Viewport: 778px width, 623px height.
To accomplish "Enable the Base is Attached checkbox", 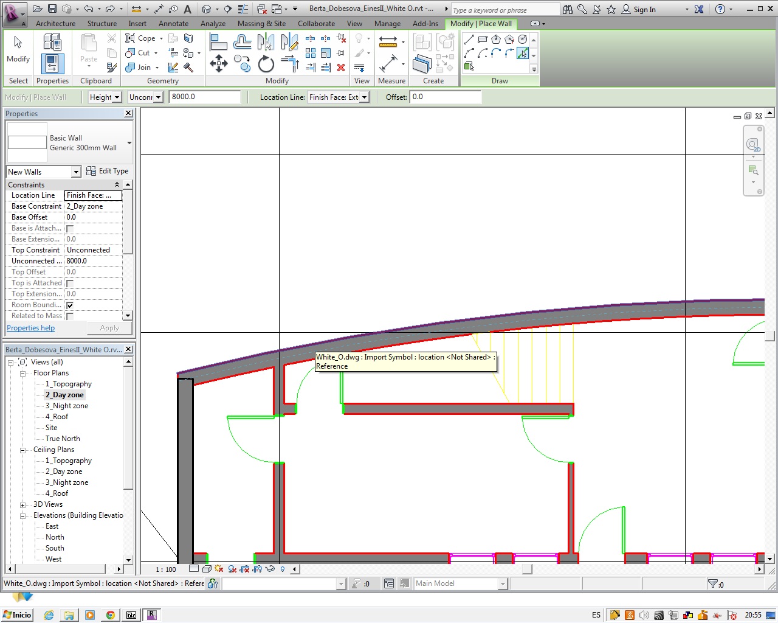I will pyautogui.click(x=70, y=228).
